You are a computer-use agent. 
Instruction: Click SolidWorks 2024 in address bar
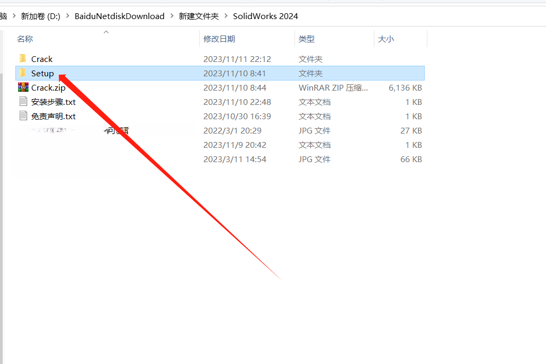coord(265,16)
